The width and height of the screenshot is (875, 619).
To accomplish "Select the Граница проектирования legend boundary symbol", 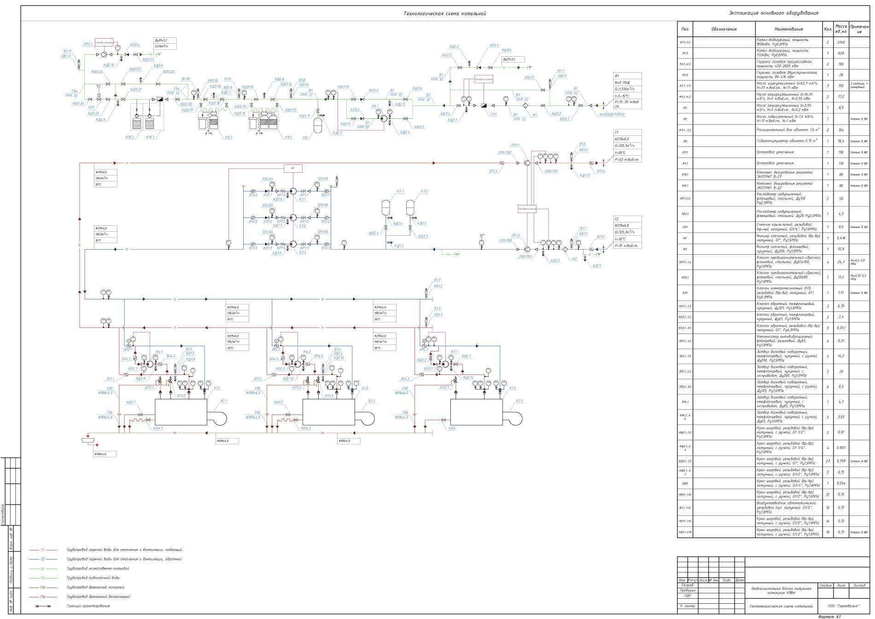I will [x=43, y=606].
